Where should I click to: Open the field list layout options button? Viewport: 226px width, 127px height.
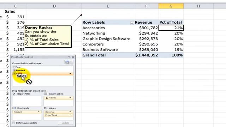point(69,62)
